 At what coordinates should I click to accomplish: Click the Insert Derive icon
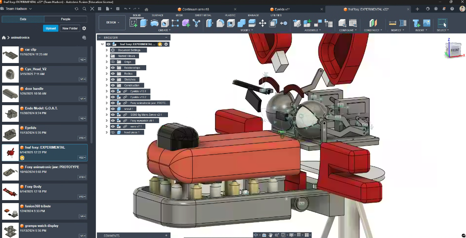pyautogui.click(x=417, y=23)
